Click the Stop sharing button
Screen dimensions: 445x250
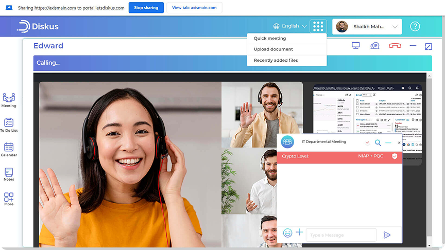coord(146,8)
